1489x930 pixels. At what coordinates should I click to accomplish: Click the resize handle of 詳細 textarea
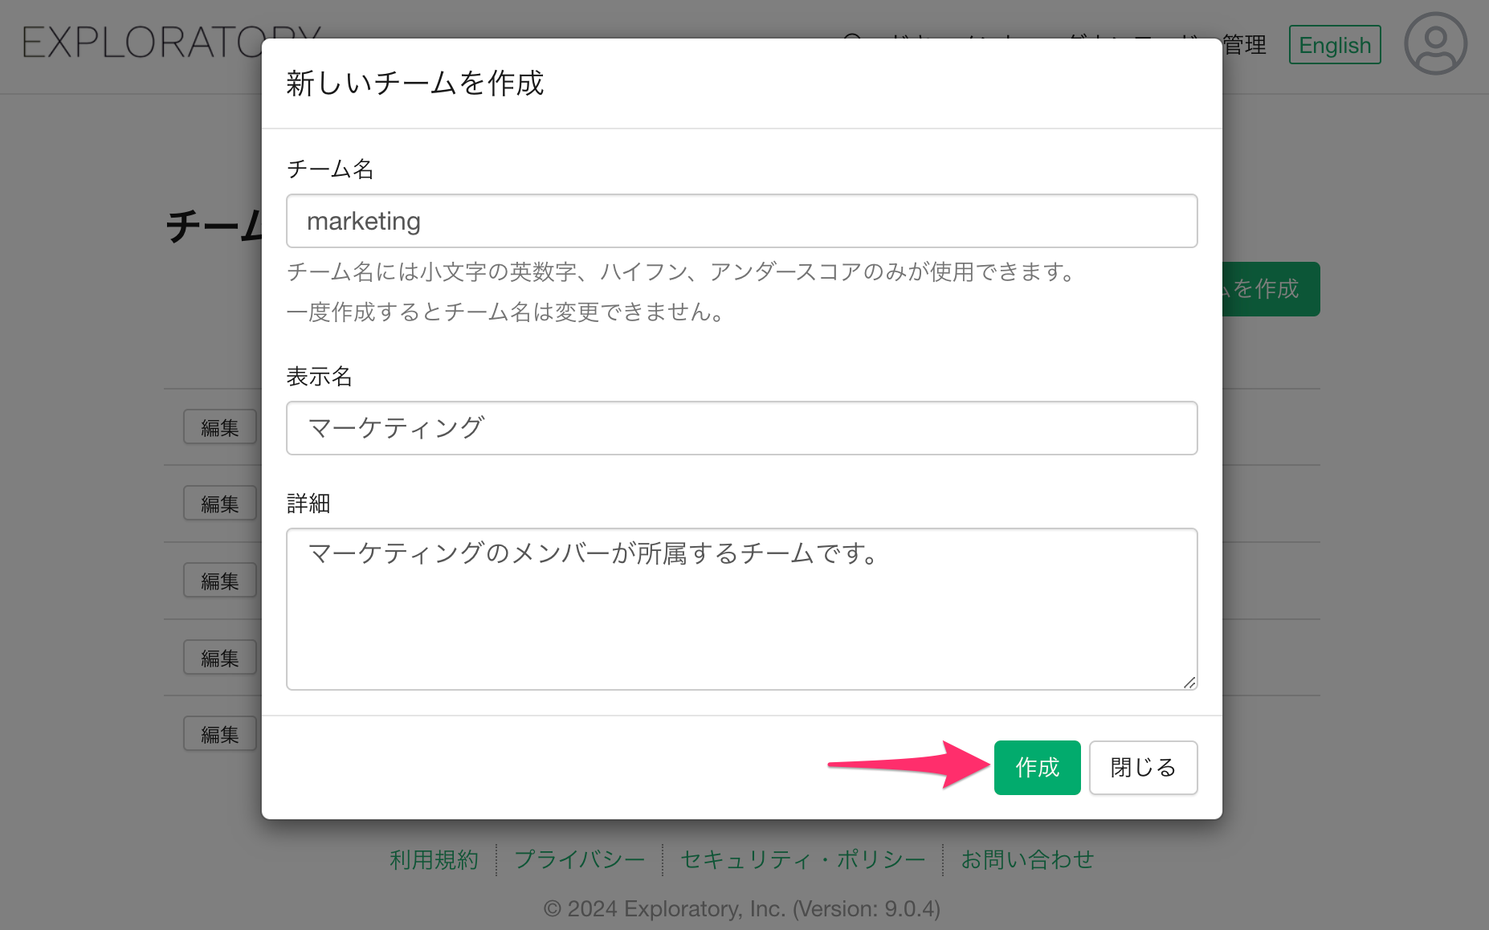1189,682
